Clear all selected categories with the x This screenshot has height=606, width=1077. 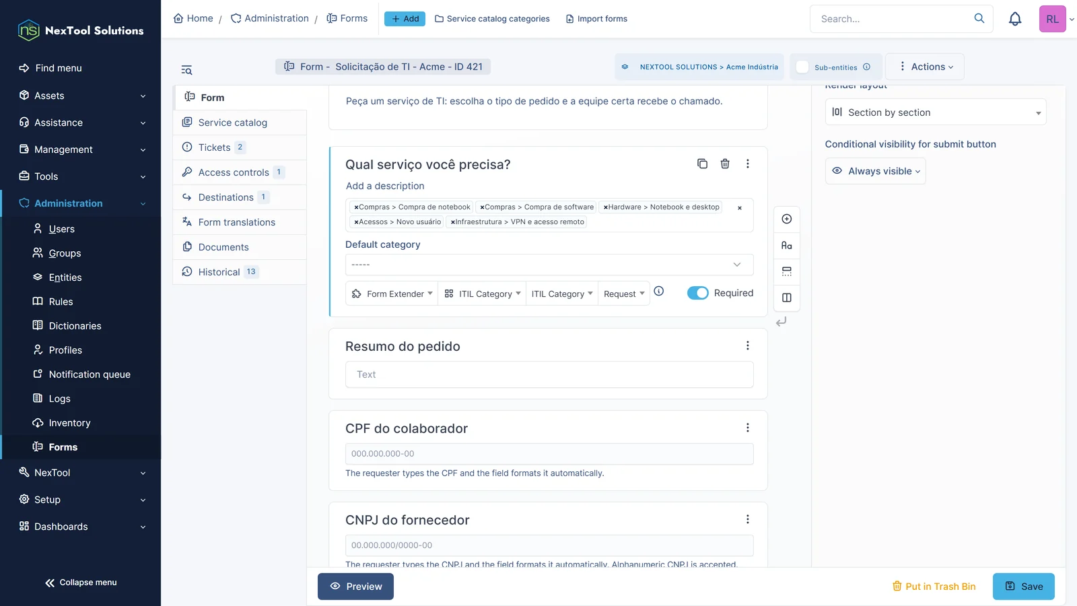tap(739, 208)
